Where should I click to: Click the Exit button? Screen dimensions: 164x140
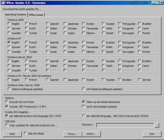pos(152,134)
